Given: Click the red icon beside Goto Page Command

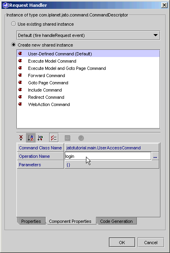Looking at the screenshot, I should click(x=20, y=82).
